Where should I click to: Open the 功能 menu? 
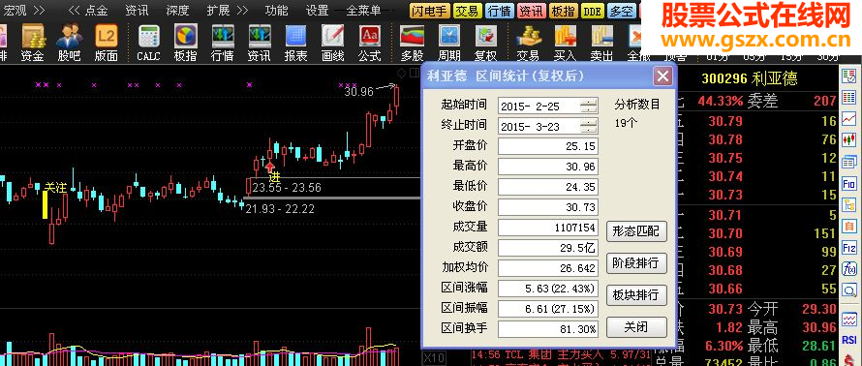coord(276,10)
